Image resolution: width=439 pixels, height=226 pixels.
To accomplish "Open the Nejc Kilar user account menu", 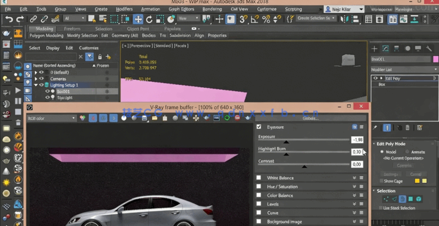I will click(344, 9).
